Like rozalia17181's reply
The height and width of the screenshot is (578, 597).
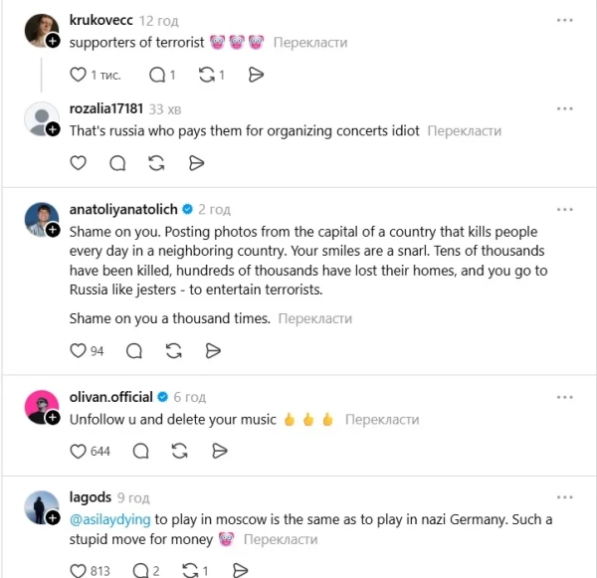pos(79,163)
